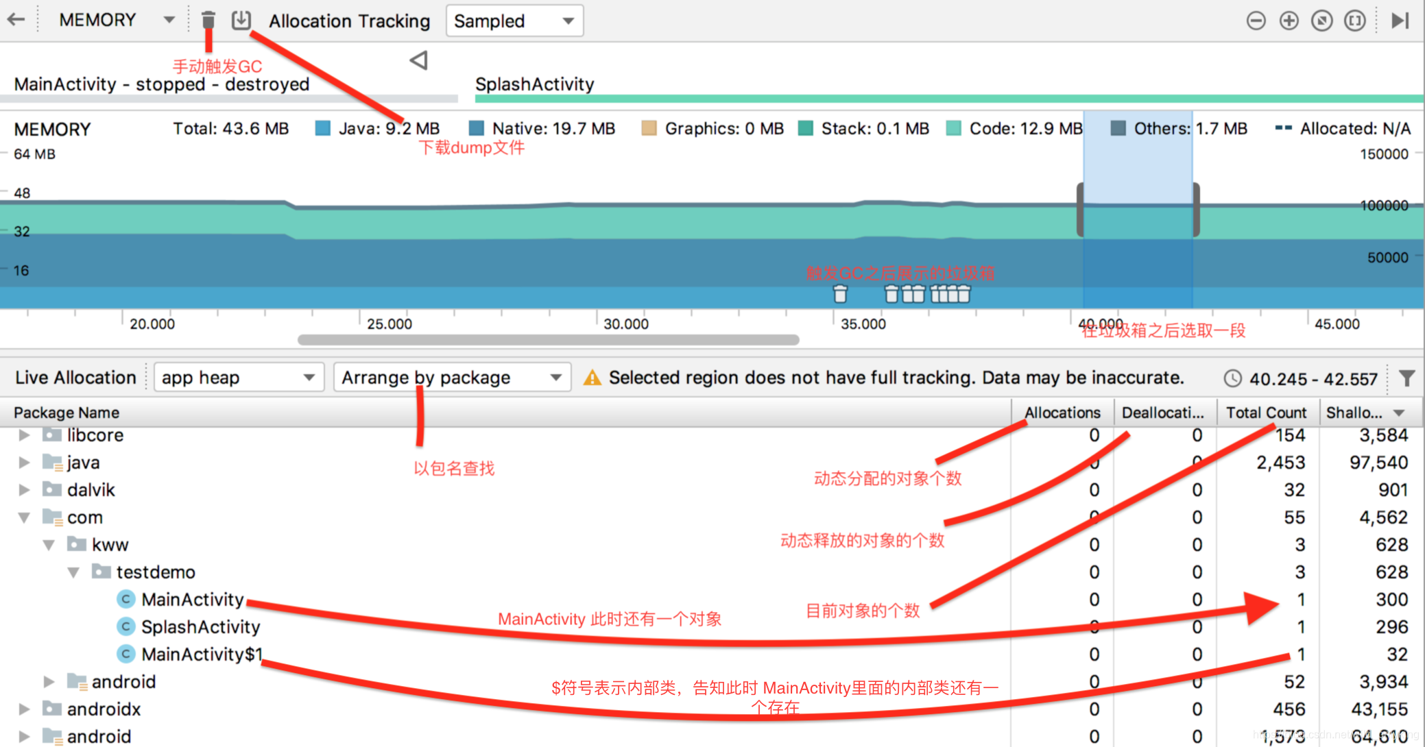This screenshot has width=1425, height=747.
Task: Expand the androidx package
Action: 24,709
